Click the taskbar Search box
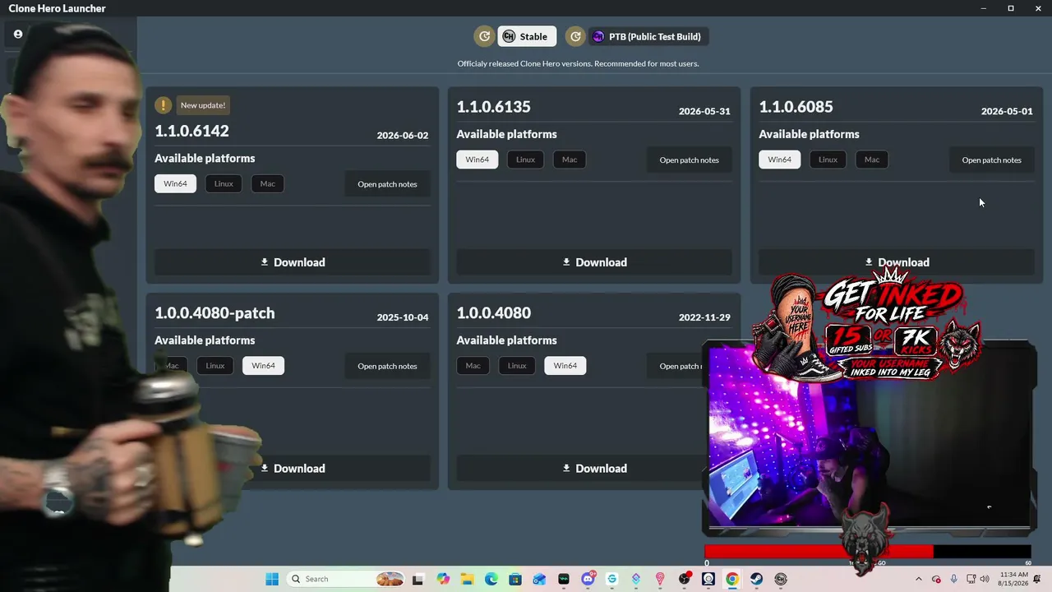 [345, 579]
